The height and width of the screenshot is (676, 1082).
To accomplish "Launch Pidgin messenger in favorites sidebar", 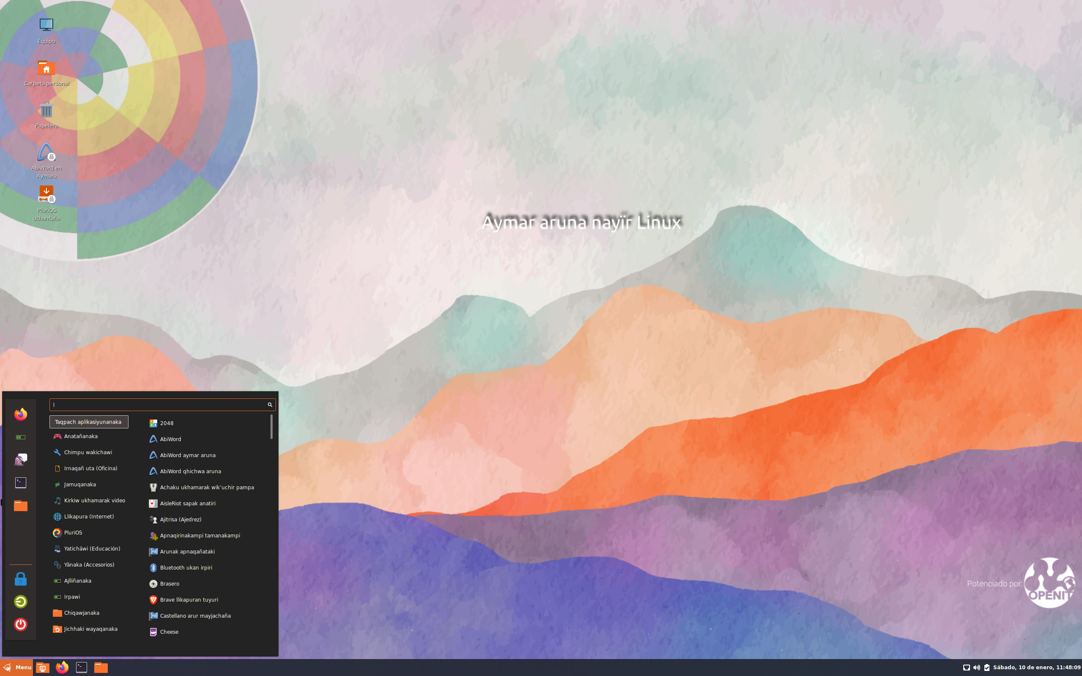I will [21, 460].
